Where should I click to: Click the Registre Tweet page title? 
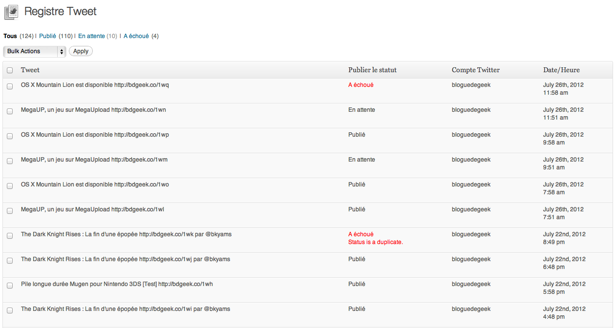61,11
